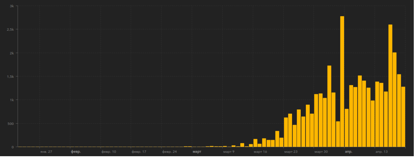
Task: Click the bold 'март' month label
Action: tap(197, 152)
